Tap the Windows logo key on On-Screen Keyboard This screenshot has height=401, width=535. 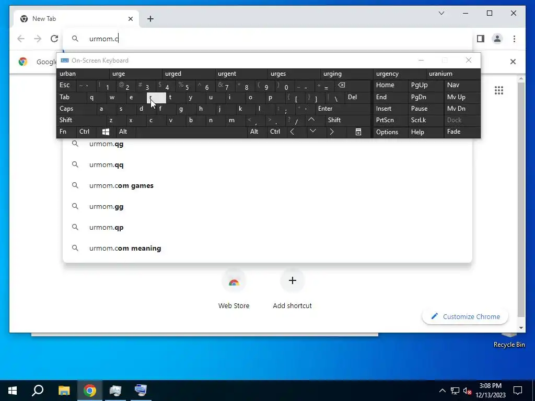(106, 132)
